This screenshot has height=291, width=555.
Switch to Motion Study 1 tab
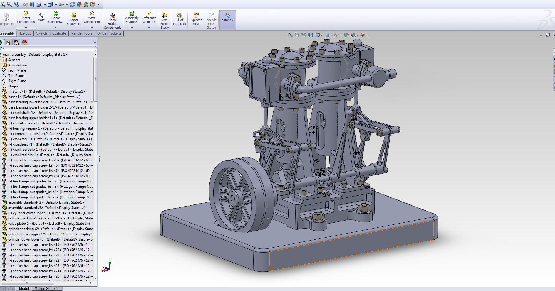coord(46,289)
